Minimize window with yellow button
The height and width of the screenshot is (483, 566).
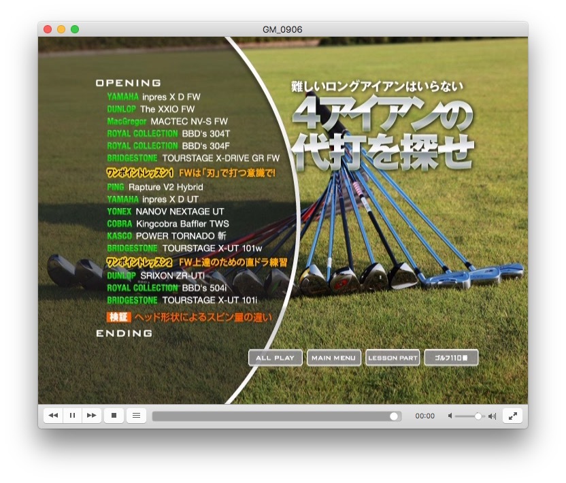(x=61, y=29)
